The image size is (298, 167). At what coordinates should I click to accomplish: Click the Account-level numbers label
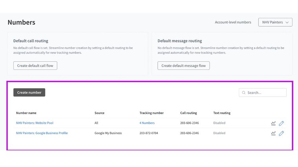[x=233, y=22]
